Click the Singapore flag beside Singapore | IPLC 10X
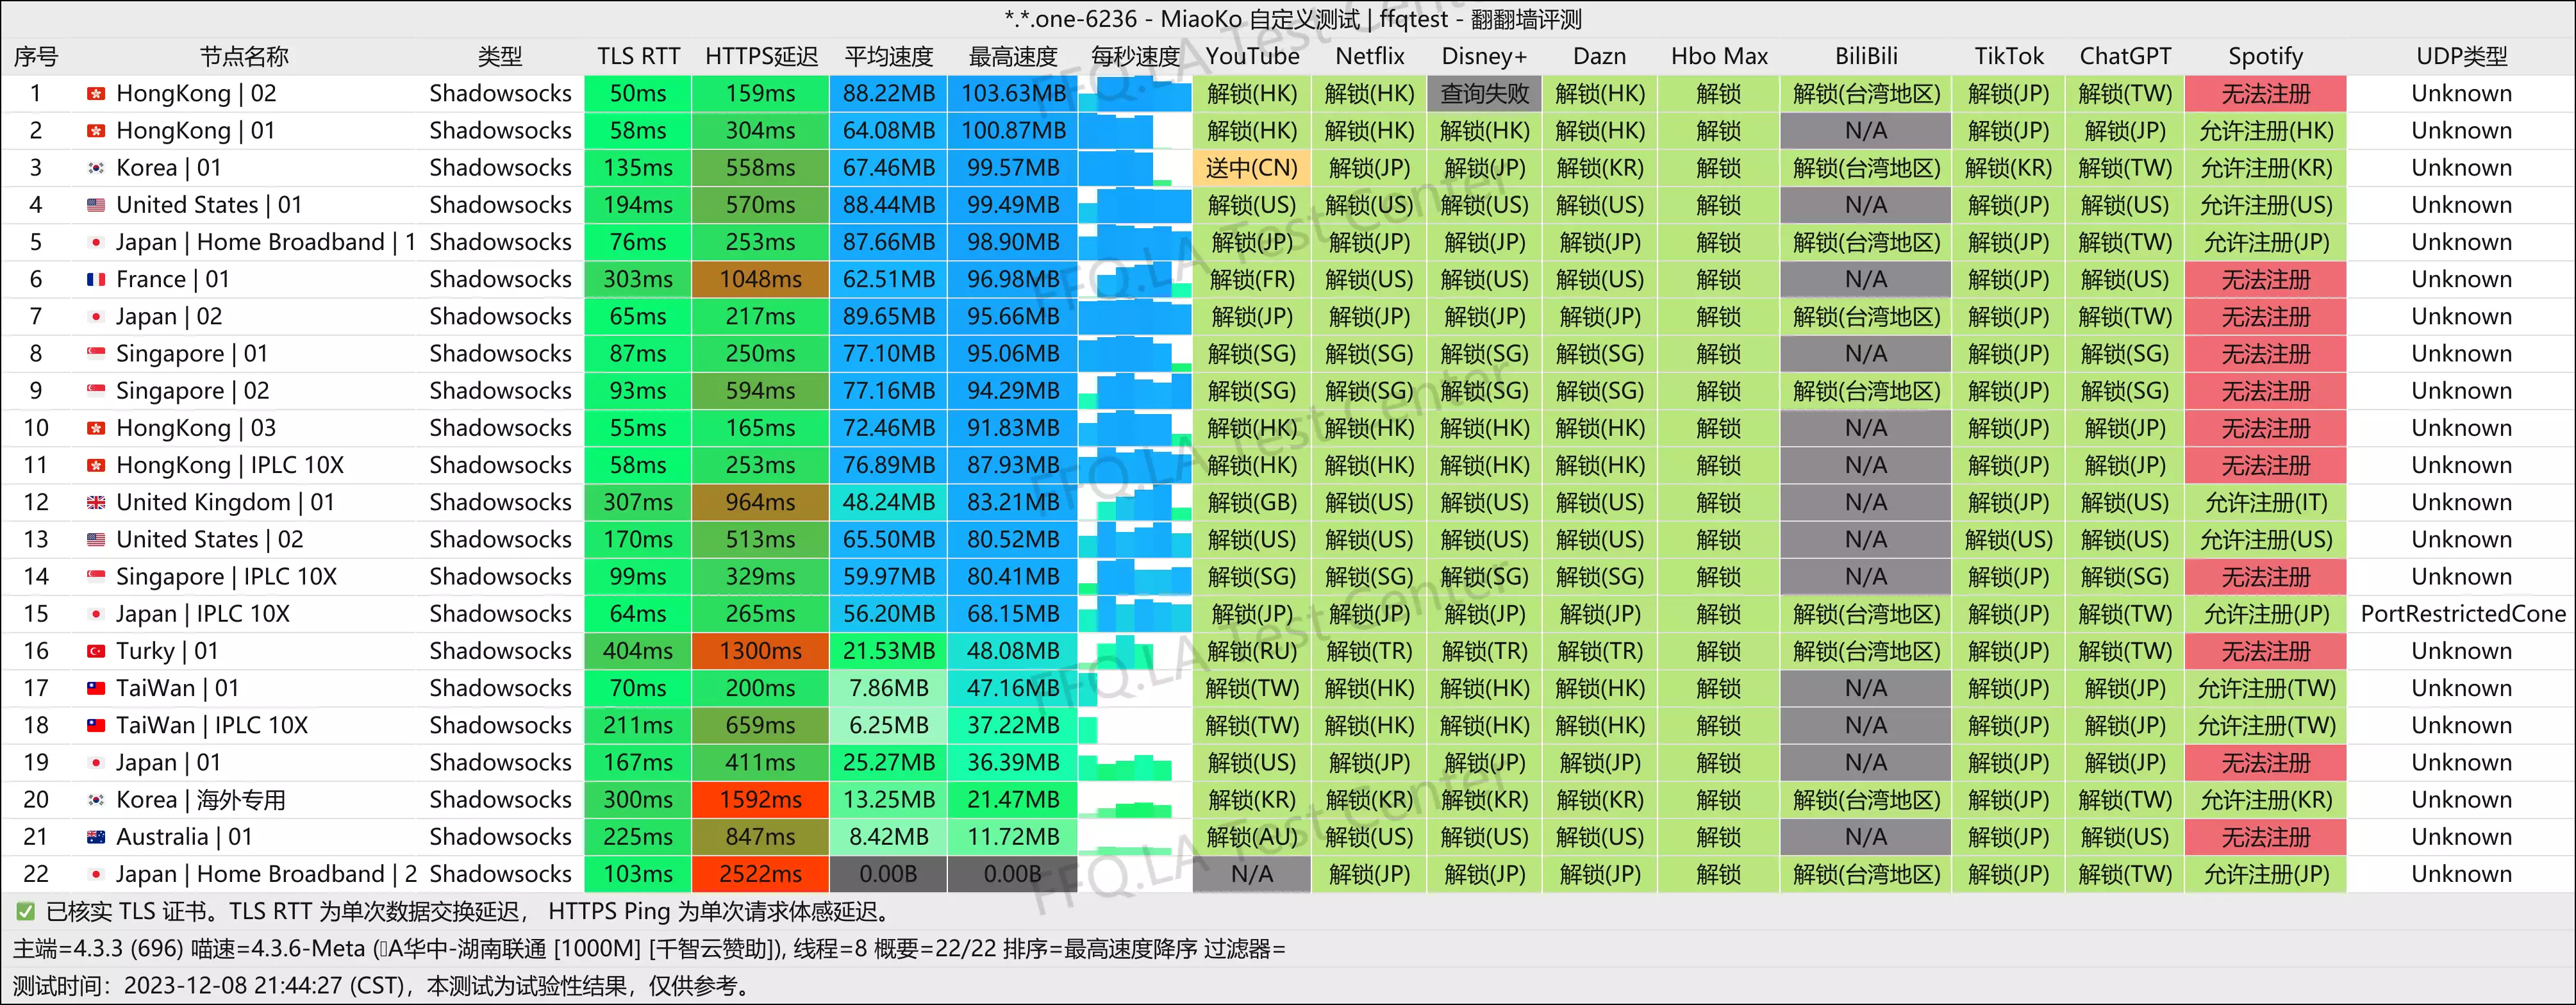The height and width of the screenshot is (1005, 2576). [96, 577]
